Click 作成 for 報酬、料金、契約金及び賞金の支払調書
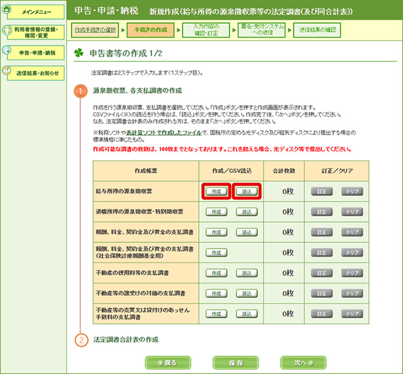403x374 pixels. [x=216, y=232]
